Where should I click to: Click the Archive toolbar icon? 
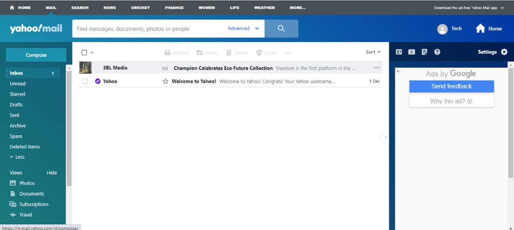coord(167,53)
